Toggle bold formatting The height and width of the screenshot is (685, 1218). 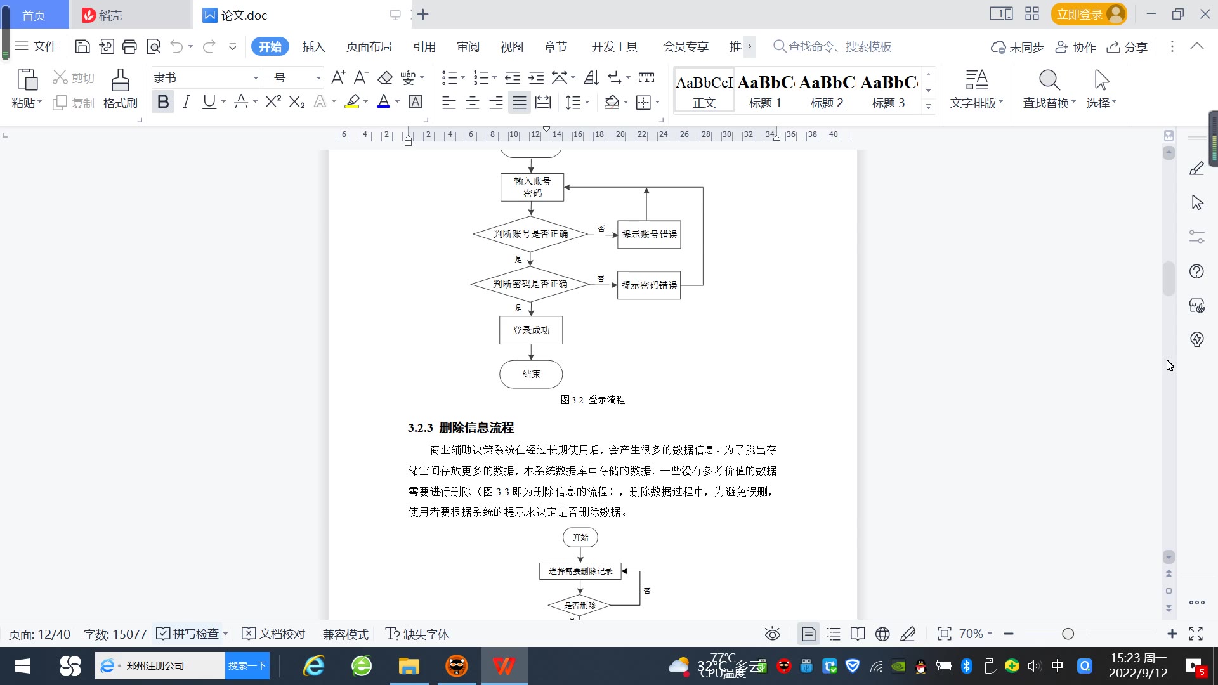[163, 101]
